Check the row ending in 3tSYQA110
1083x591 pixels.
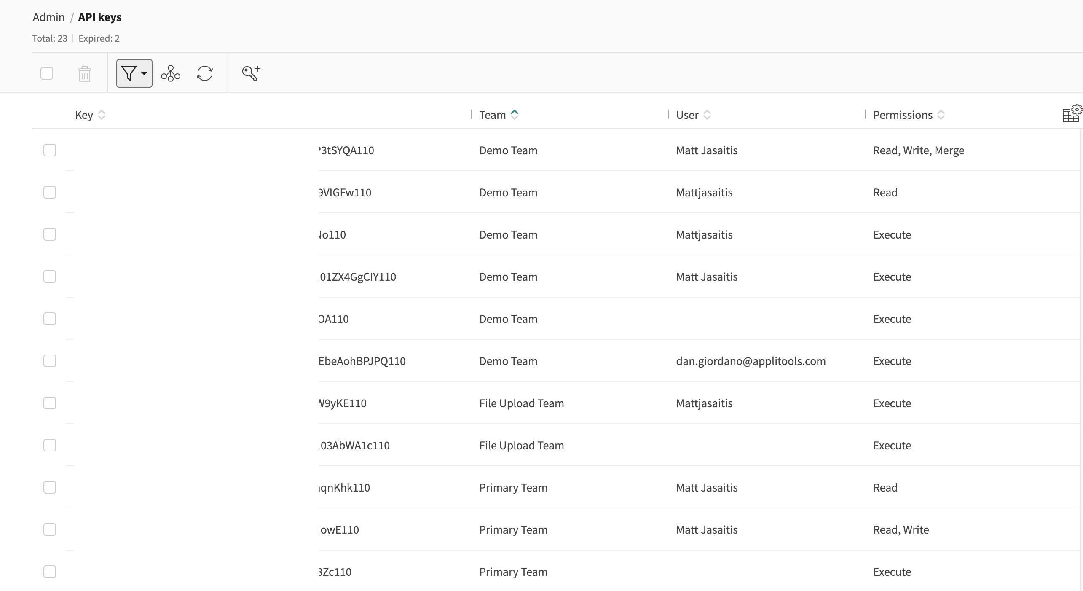50,150
